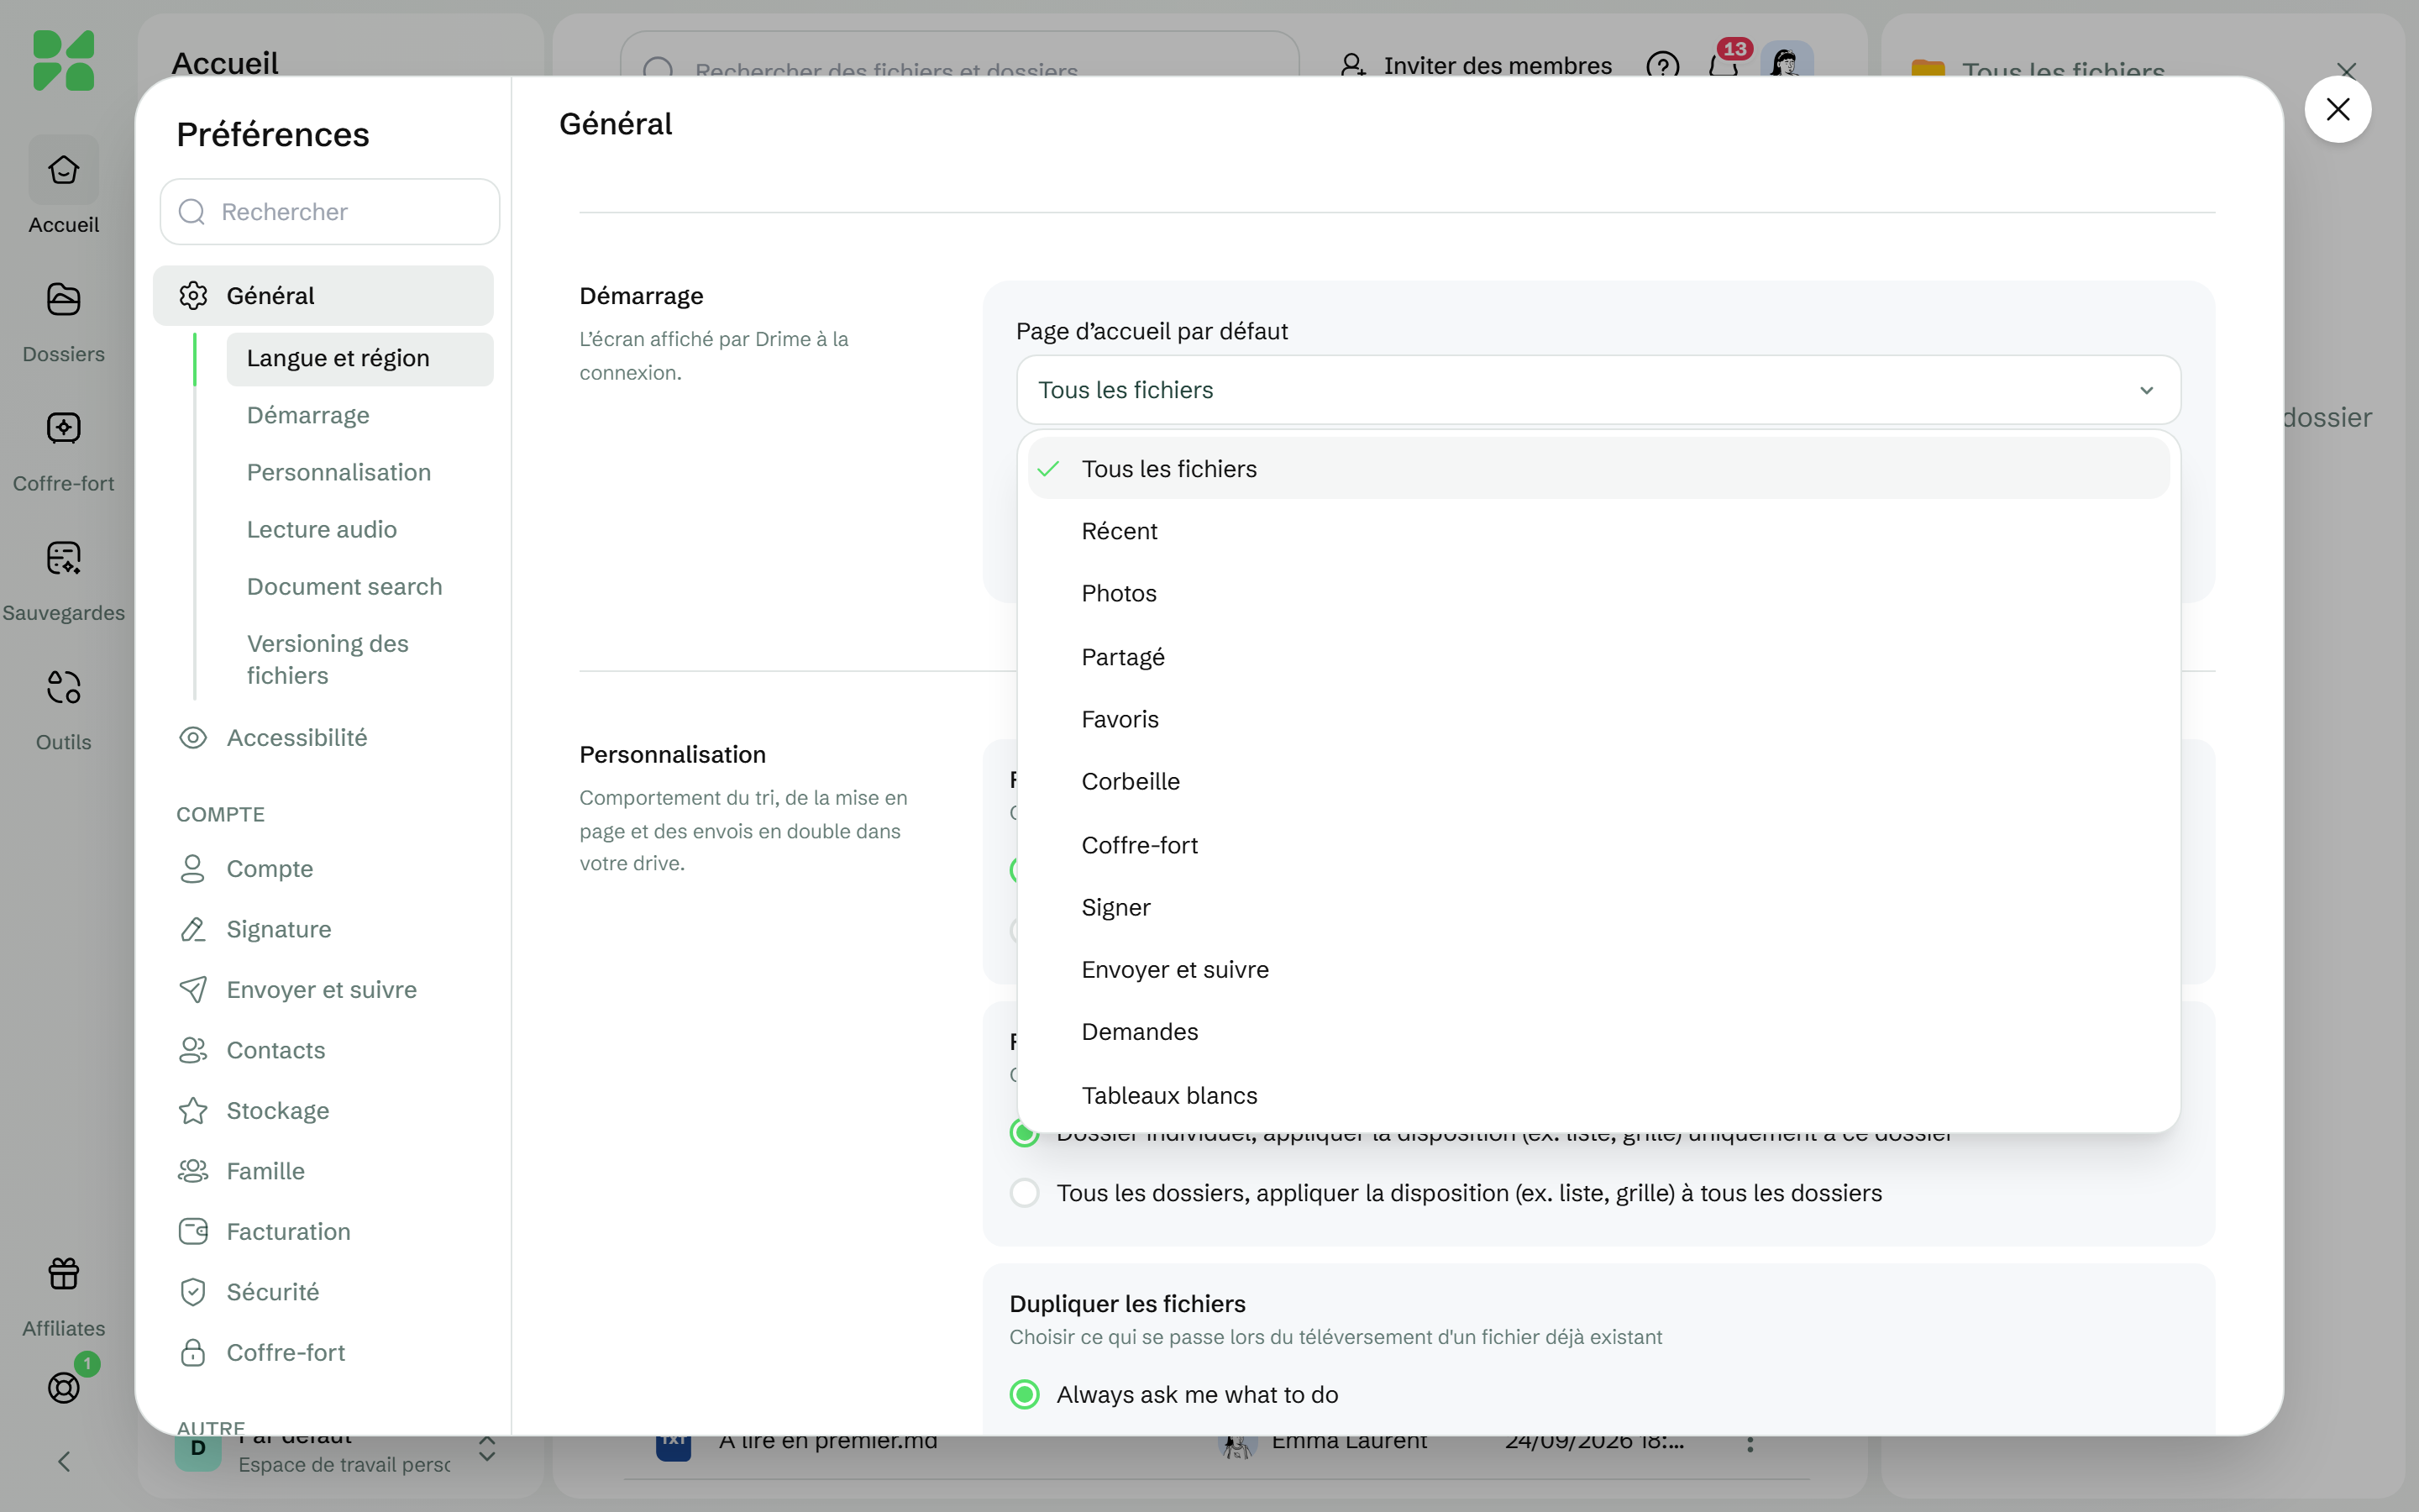2419x1512 pixels.
Task: Choose Corbeille in the dropdown list
Action: [x=1598, y=782]
